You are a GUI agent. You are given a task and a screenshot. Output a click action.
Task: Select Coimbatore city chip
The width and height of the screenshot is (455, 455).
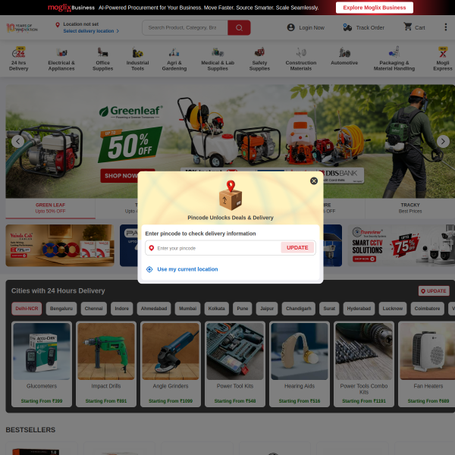(x=428, y=309)
